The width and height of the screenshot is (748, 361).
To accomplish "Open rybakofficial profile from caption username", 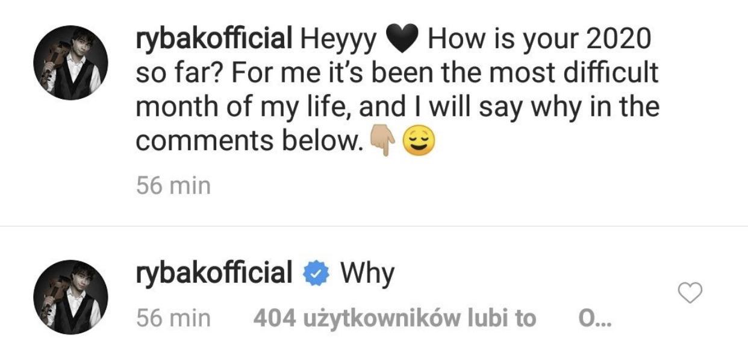I will [214, 40].
